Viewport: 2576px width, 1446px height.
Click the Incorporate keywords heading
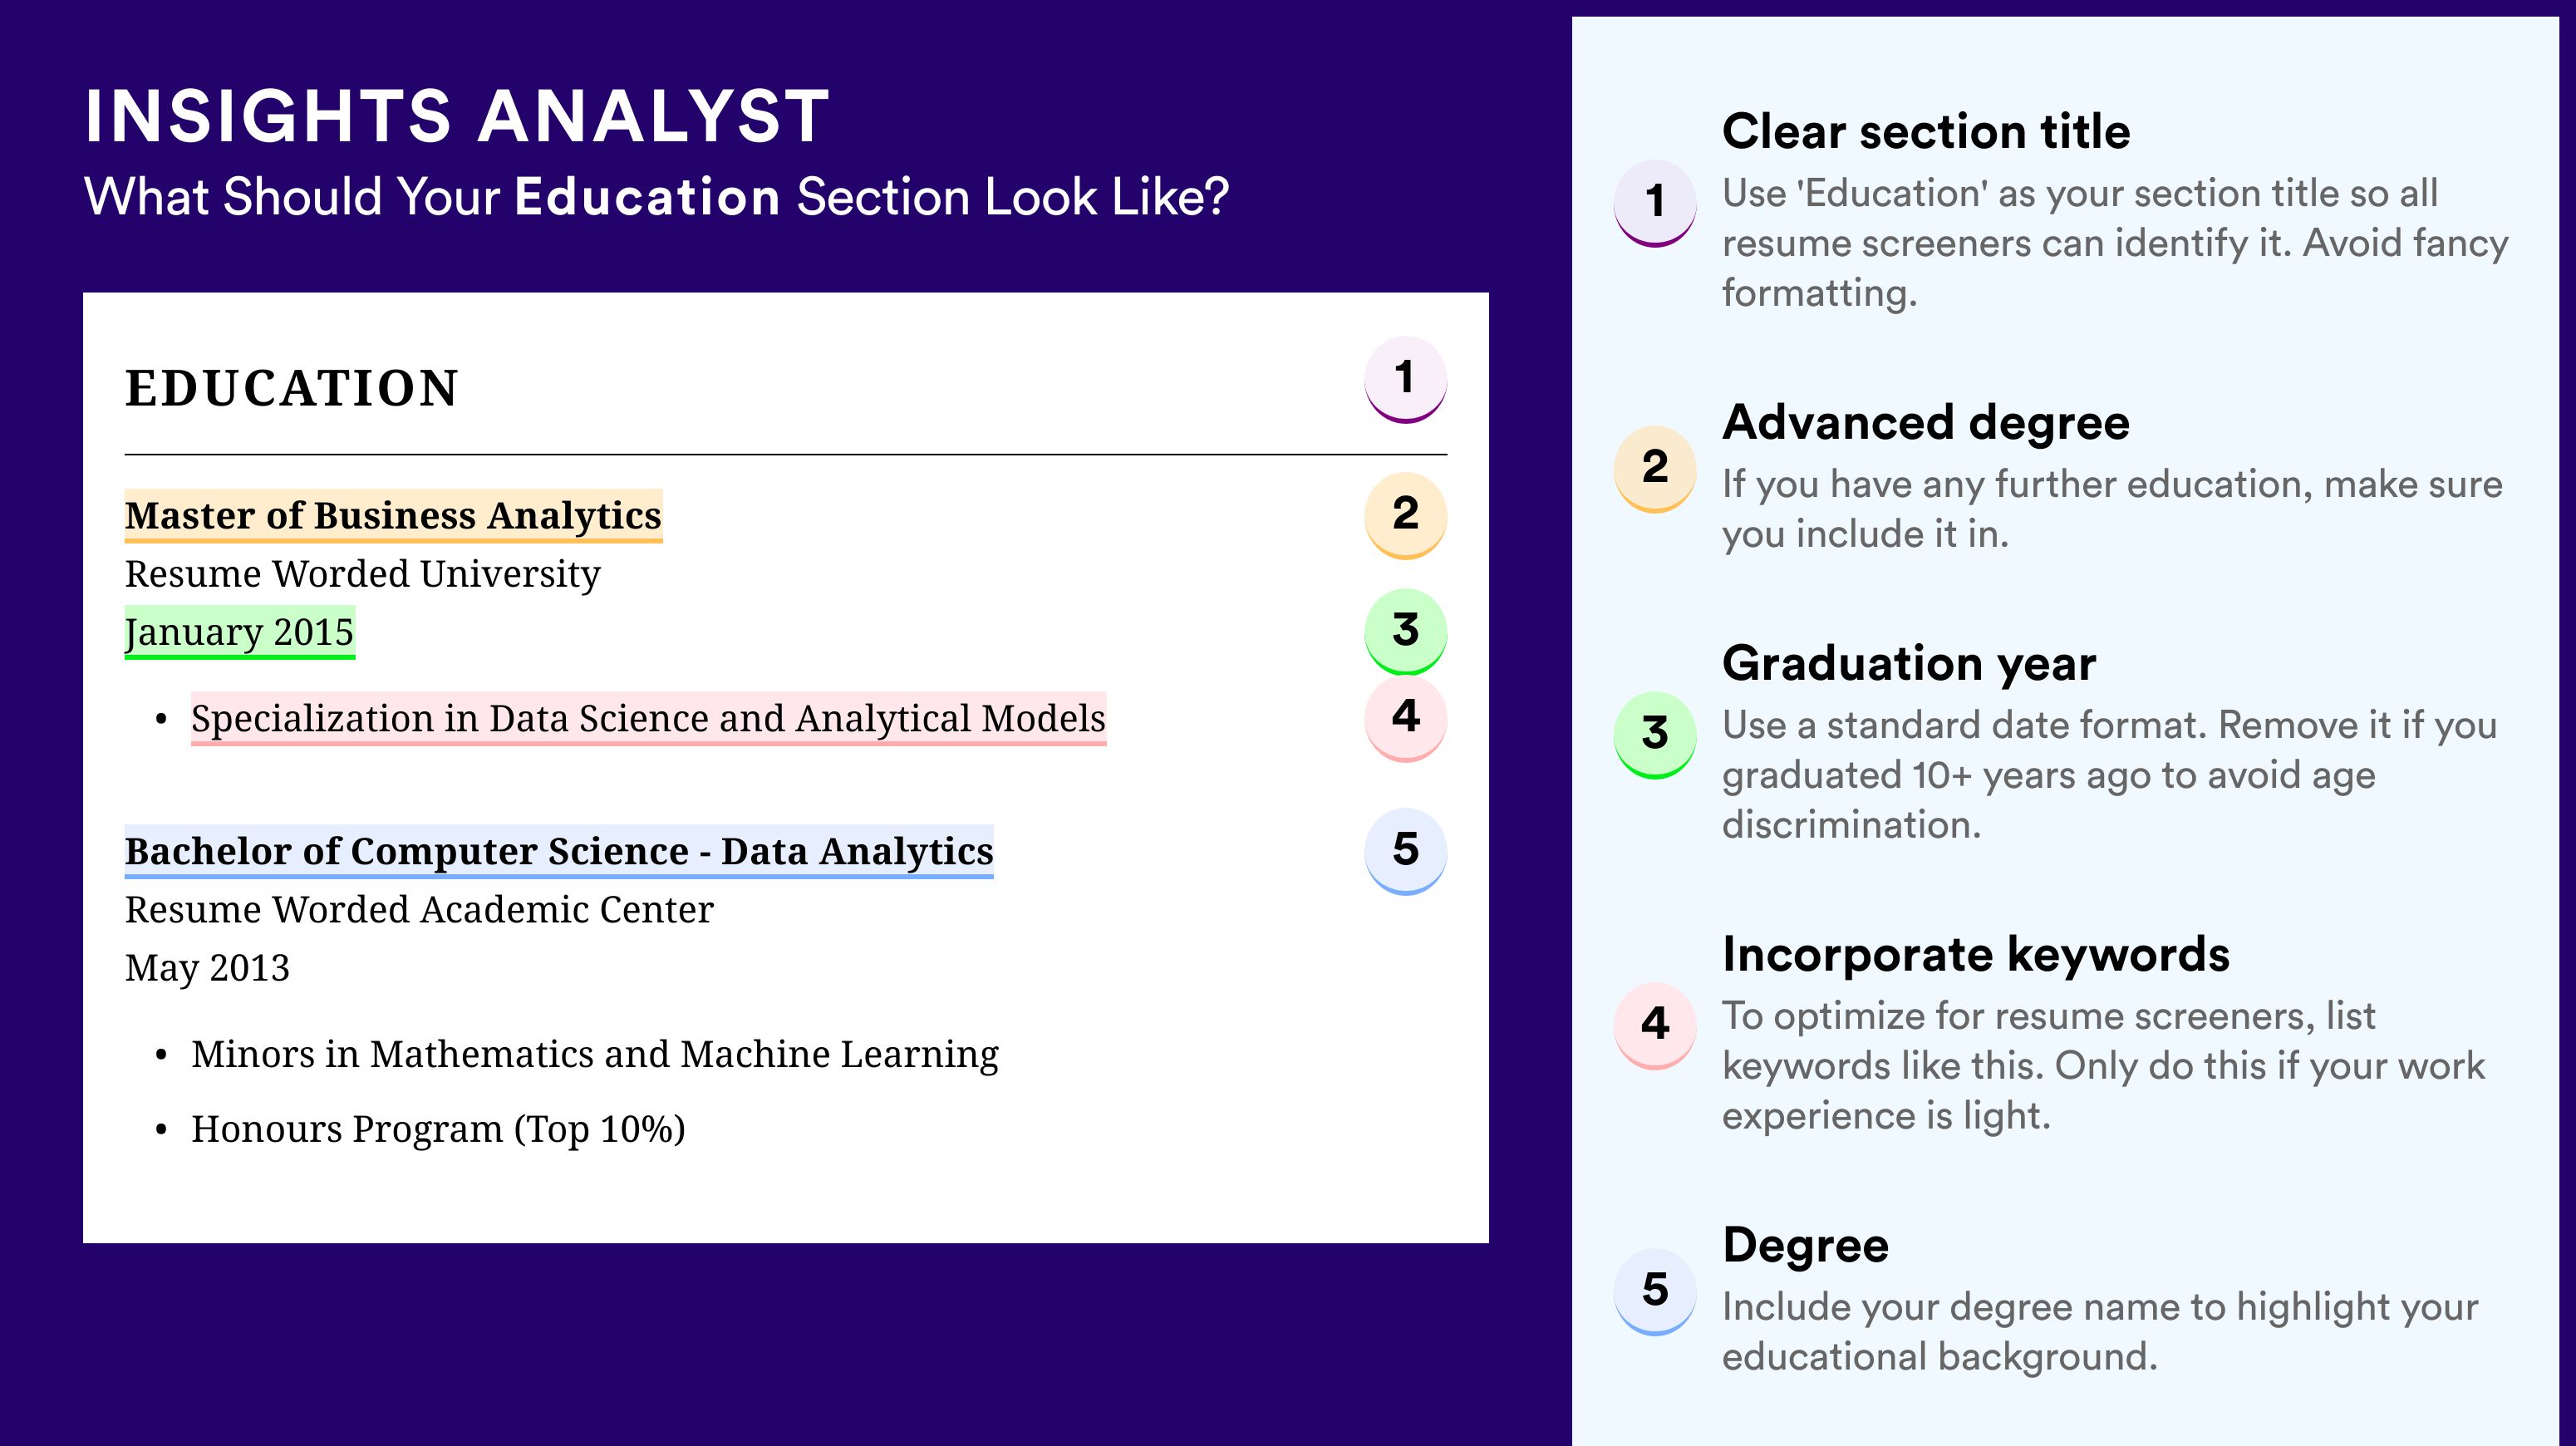(1976, 955)
